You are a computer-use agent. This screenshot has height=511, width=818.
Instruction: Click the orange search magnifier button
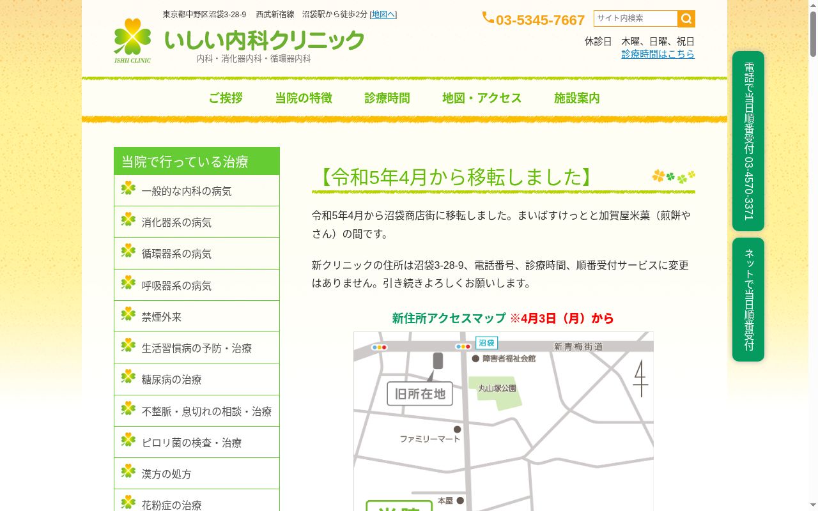pos(686,19)
